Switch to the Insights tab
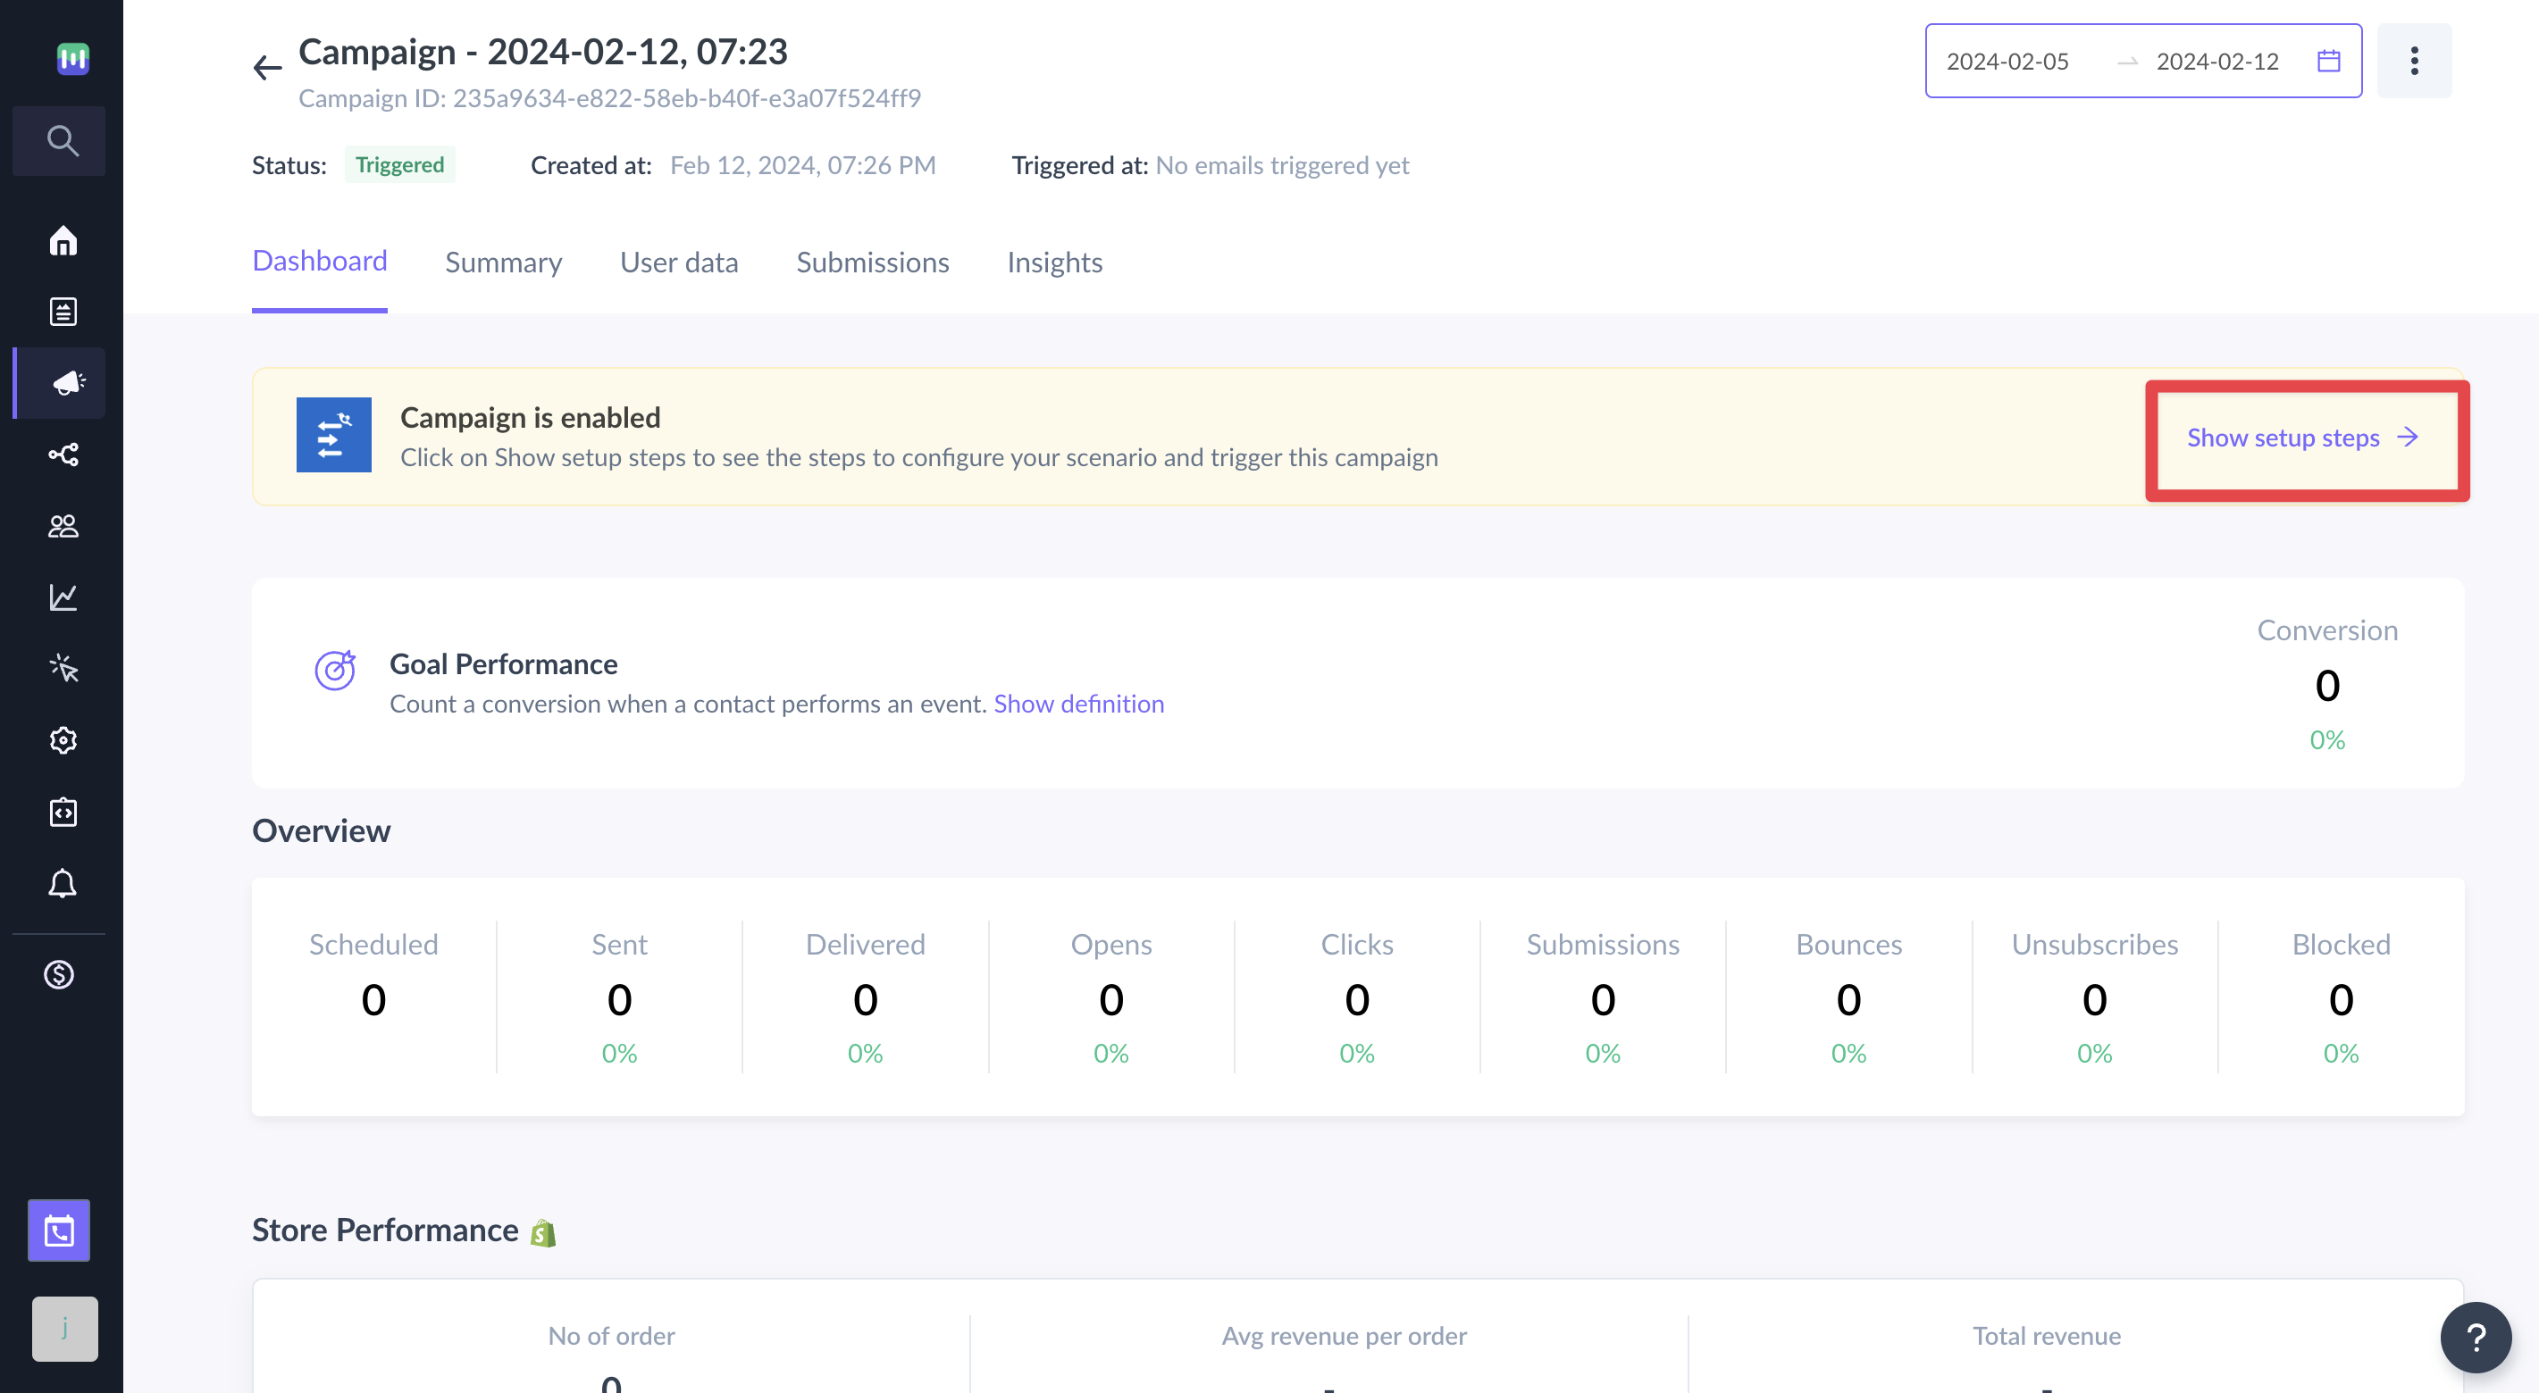The width and height of the screenshot is (2539, 1393). click(1055, 263)
